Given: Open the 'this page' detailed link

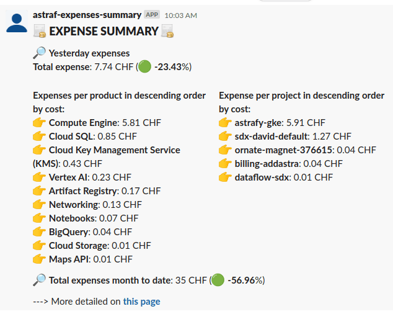Looking at the screenshot, I should tap(141, 302).
